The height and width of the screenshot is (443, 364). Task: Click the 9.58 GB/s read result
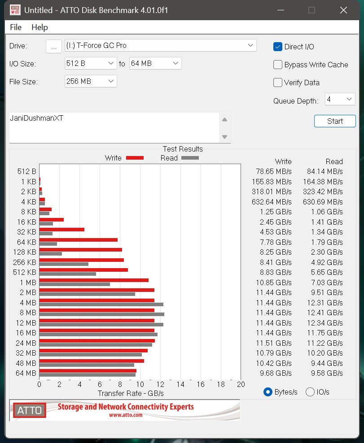coord(327,373)
